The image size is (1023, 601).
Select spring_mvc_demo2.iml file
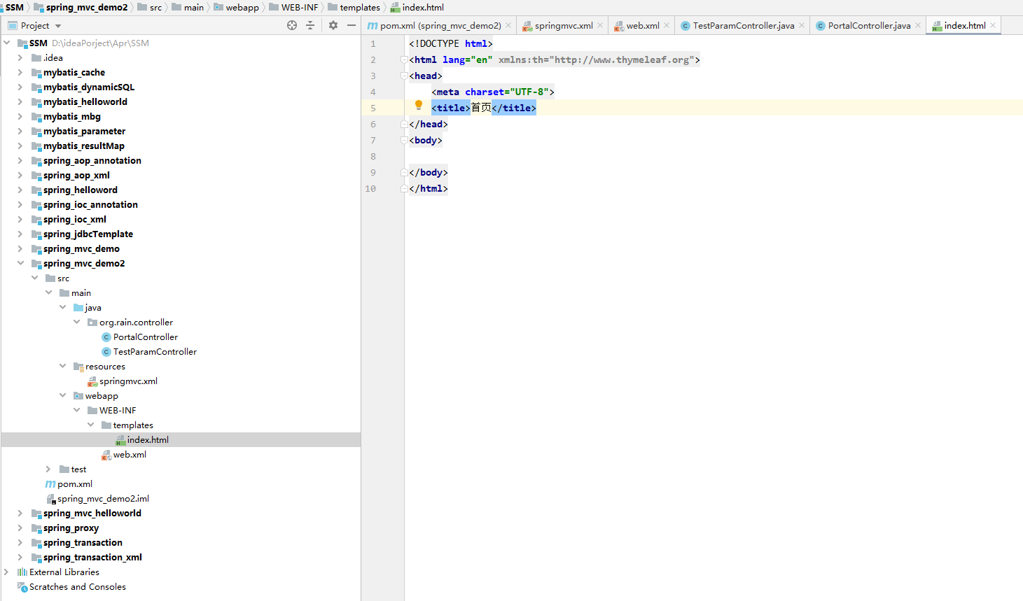click(x=103, y=498)
